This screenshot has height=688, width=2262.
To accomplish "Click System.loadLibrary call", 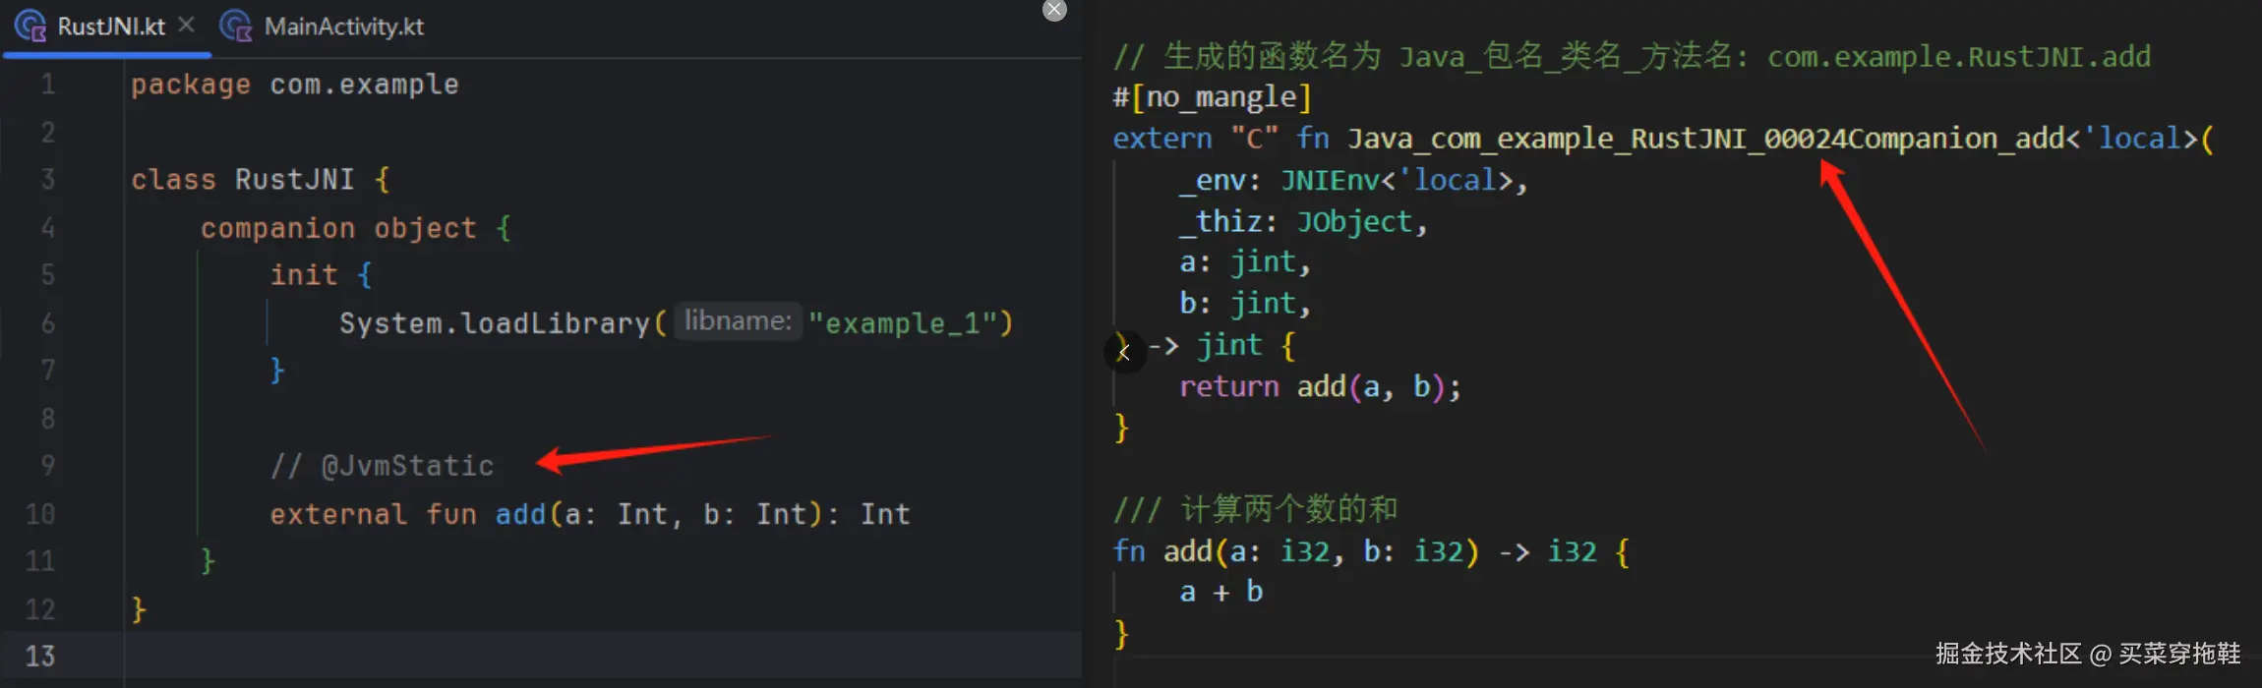I will 495,323.
